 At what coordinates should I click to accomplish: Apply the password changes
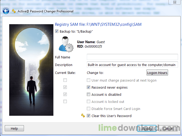pos(147,128)
